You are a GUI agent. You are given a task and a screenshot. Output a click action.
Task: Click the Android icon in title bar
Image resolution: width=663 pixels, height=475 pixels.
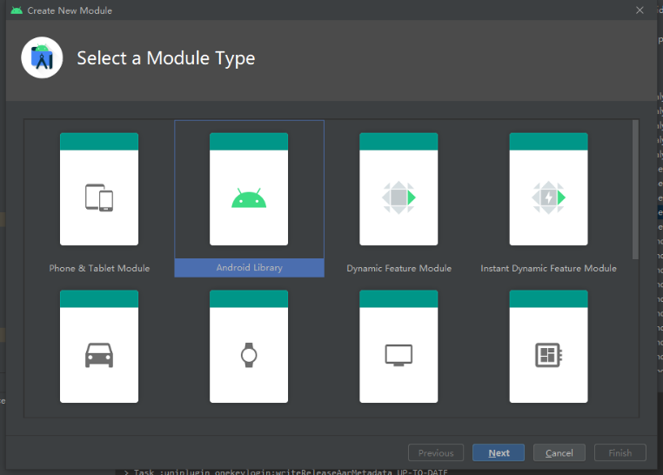[17, 10]
